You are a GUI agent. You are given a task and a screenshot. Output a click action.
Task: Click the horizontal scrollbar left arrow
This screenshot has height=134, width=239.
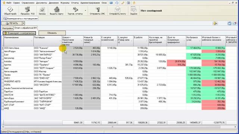3,127
